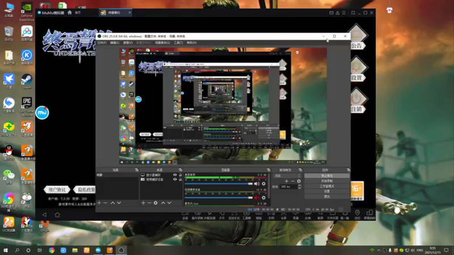Move scene up with arrow in scenes panel
Screen dimensions: 454x255
click(112, 203)
